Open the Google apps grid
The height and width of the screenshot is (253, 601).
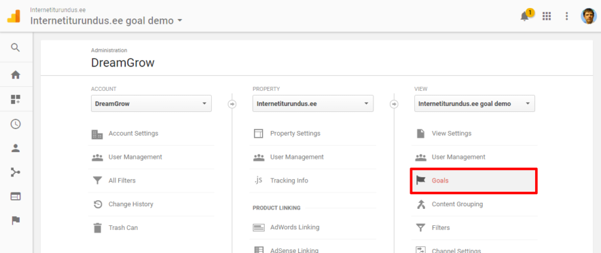(546, 16)
